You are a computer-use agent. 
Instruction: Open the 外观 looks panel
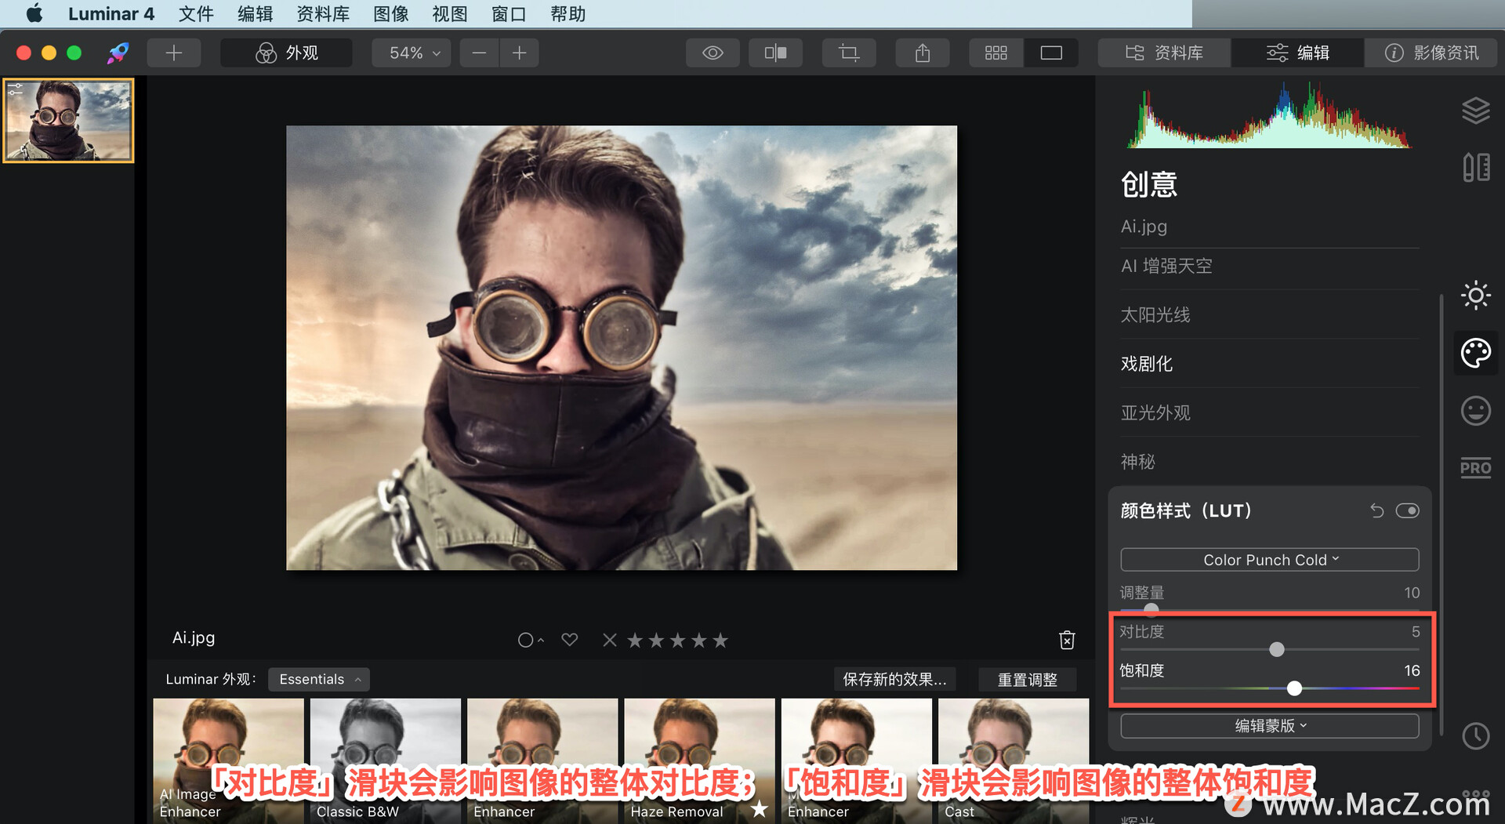click(286, 53)
